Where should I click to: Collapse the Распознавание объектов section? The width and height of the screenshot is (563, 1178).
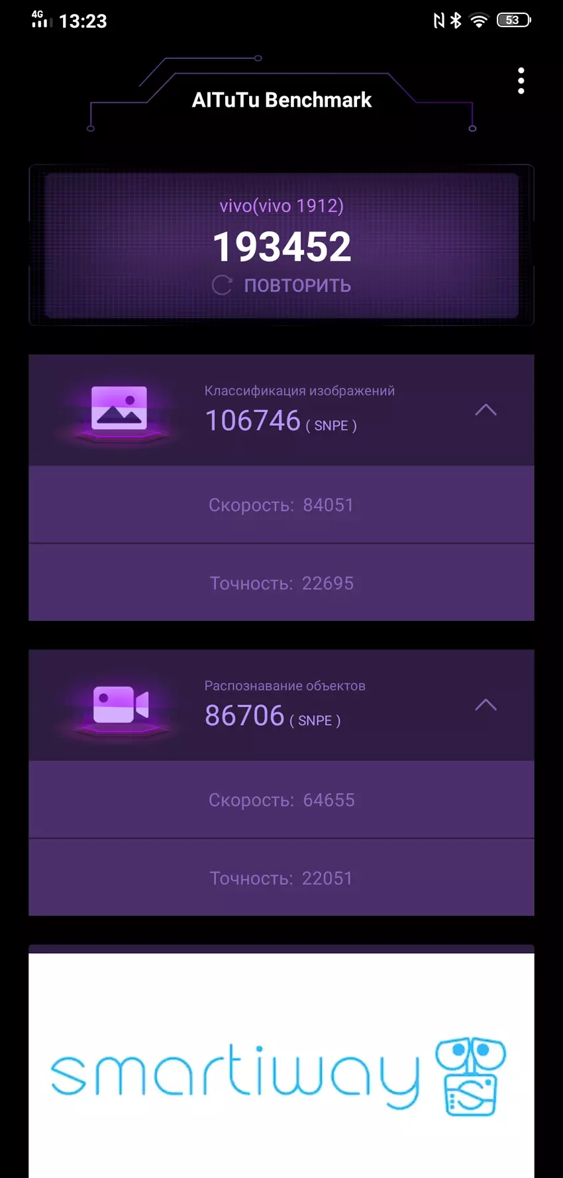point(486,705)
